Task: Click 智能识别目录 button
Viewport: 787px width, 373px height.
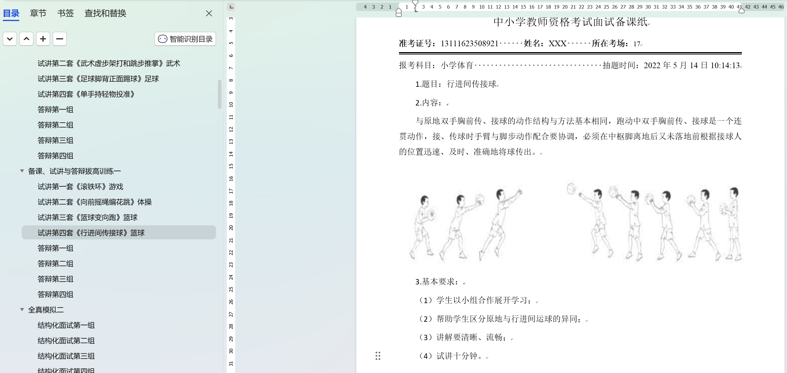Action: point(185,39)
